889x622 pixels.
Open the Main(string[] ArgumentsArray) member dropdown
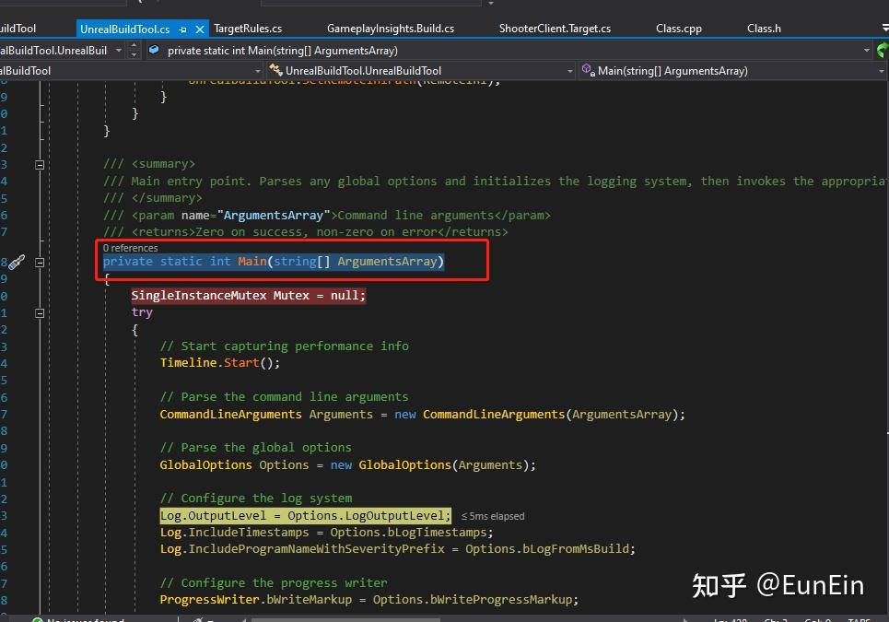click(881, 71)
